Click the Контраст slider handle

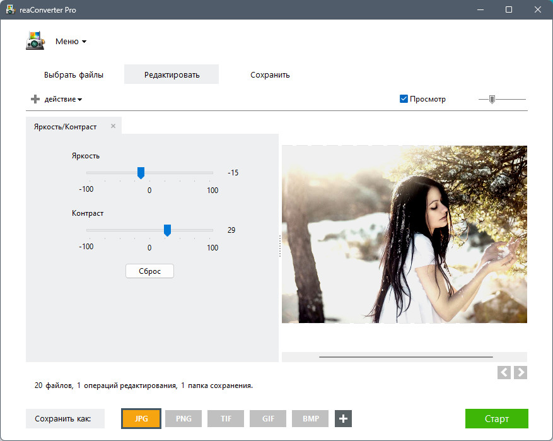coord(168,230)
